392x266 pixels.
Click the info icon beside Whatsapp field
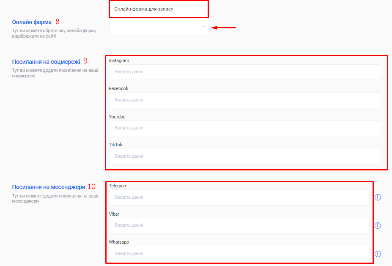coord(378,254)
